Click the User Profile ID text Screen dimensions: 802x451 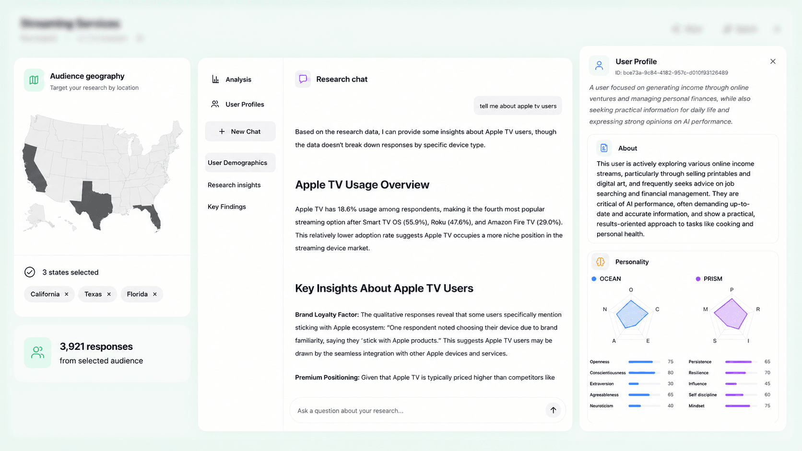(x=672, y=73)
